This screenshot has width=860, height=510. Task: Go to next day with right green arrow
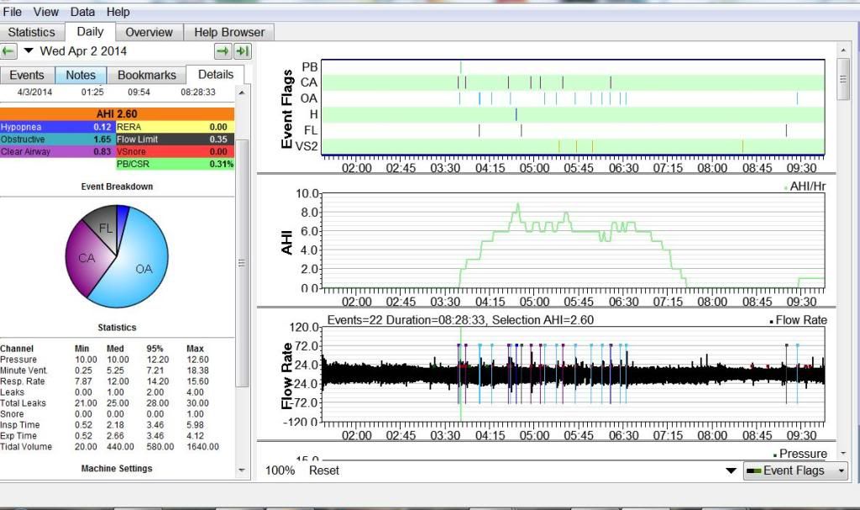223,51
